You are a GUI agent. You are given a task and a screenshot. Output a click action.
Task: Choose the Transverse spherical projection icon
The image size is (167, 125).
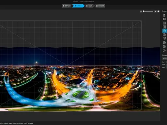click(x=164, y=35)
